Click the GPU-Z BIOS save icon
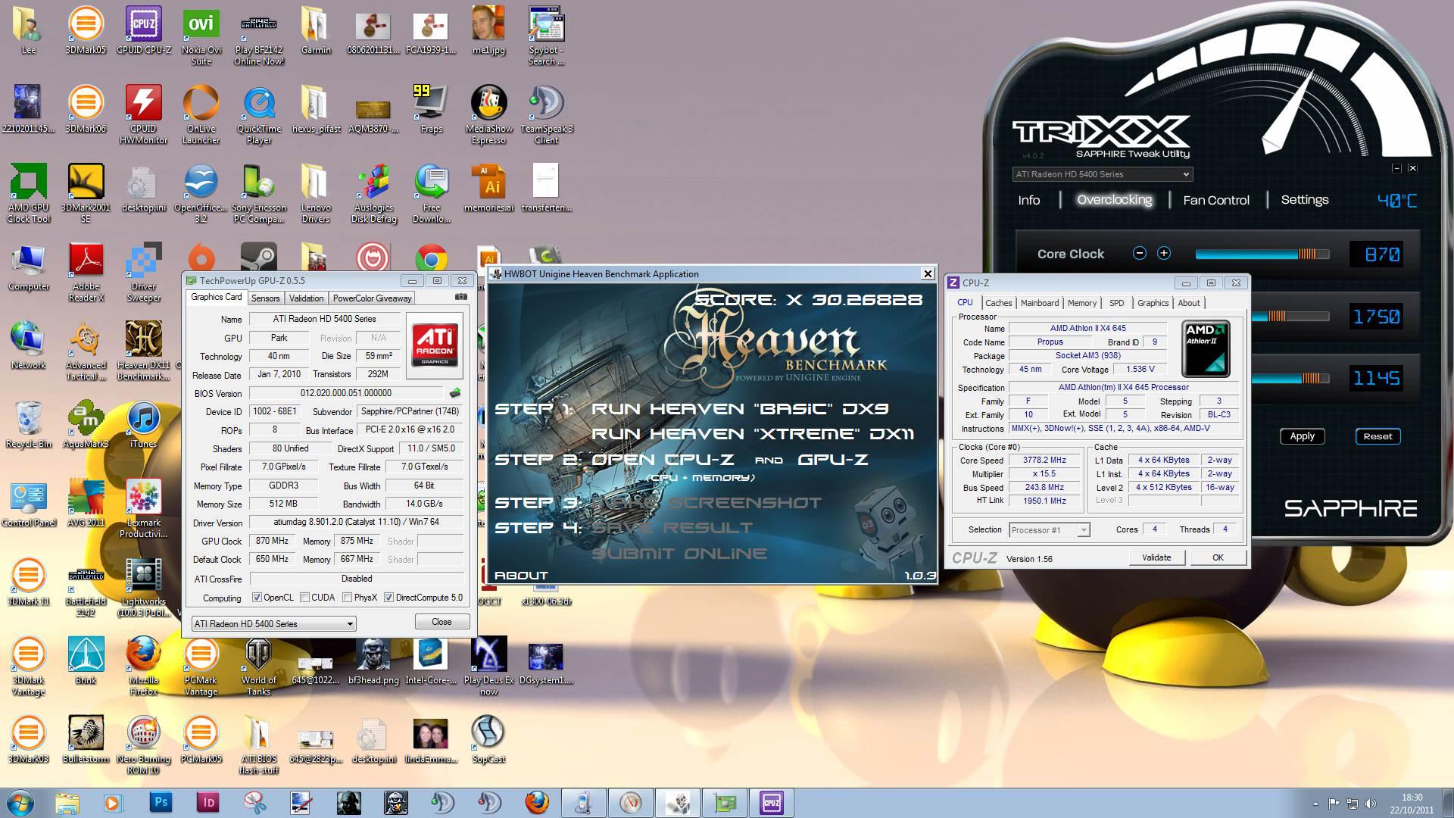Image resolution: width=1454 pixels, height=818 pixels. click(x=455, y=393)
